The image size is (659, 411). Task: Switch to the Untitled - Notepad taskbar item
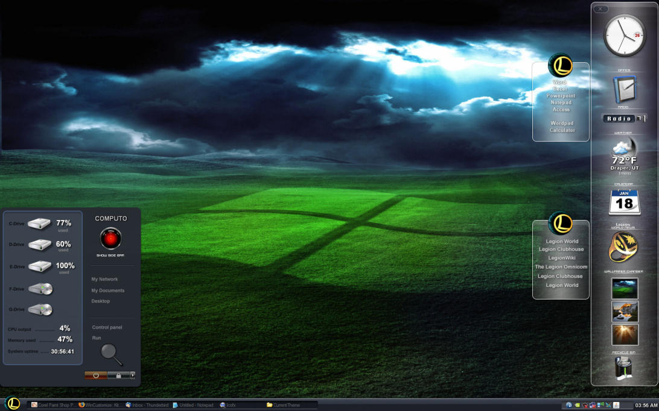coord(193,405)
